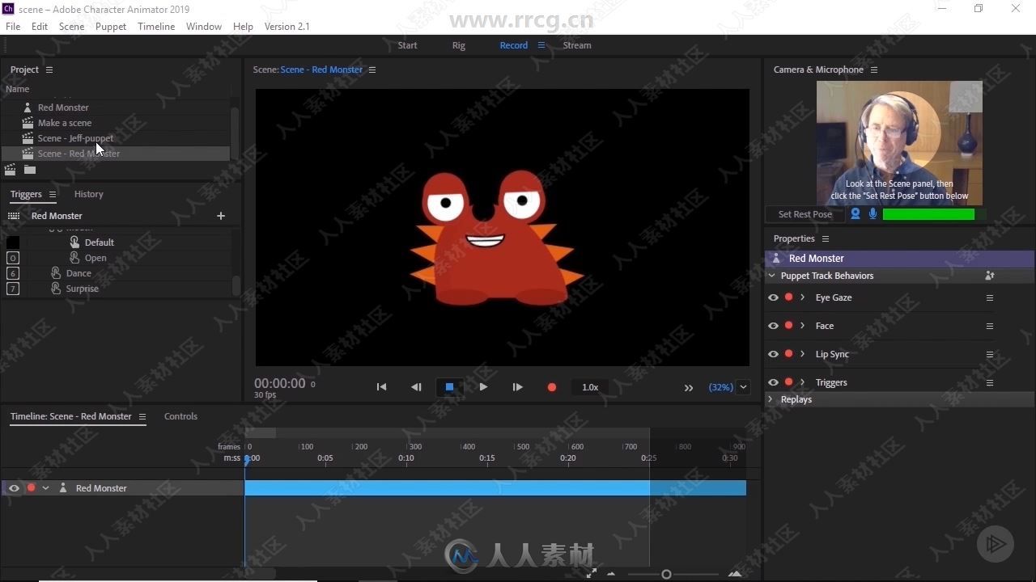Go to the beginning of the scene

click(x=381, y=387)
